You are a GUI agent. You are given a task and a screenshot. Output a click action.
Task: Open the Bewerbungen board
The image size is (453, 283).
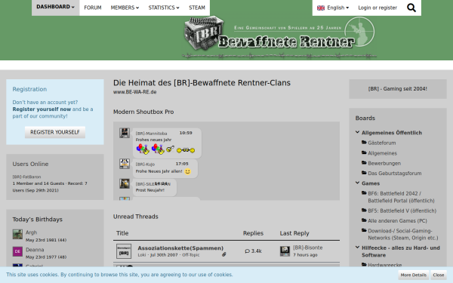(x=384, y=164)
